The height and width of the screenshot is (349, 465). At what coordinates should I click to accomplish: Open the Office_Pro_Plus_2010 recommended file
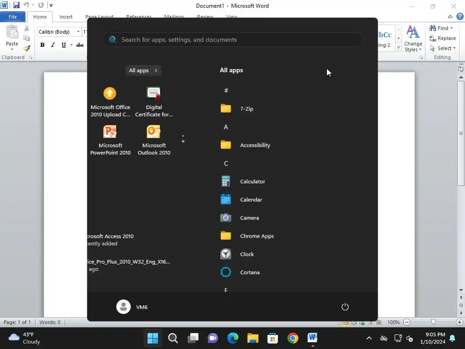[129, 265]
